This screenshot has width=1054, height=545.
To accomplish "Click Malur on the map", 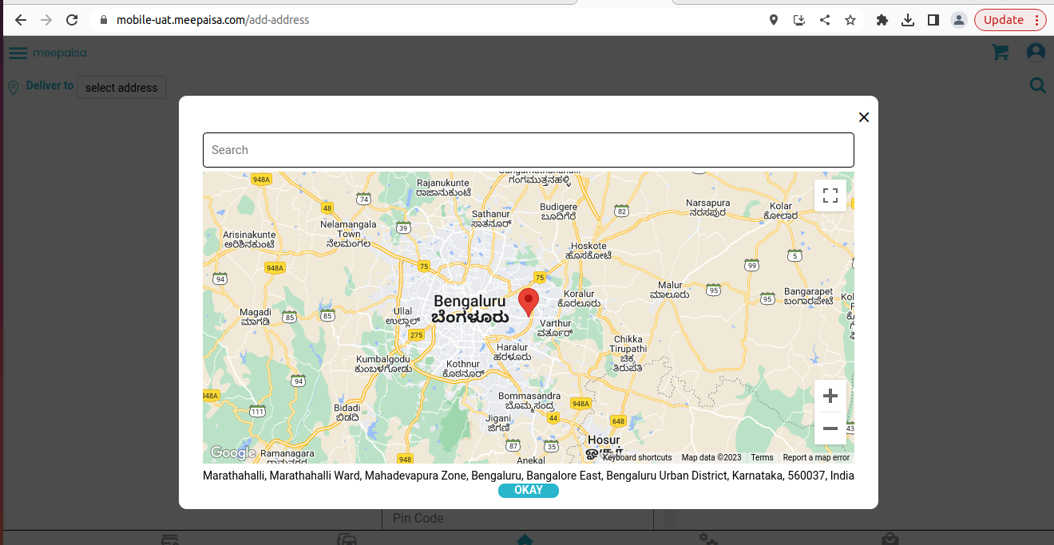I will pyautogui.click(x=669, y=290).
